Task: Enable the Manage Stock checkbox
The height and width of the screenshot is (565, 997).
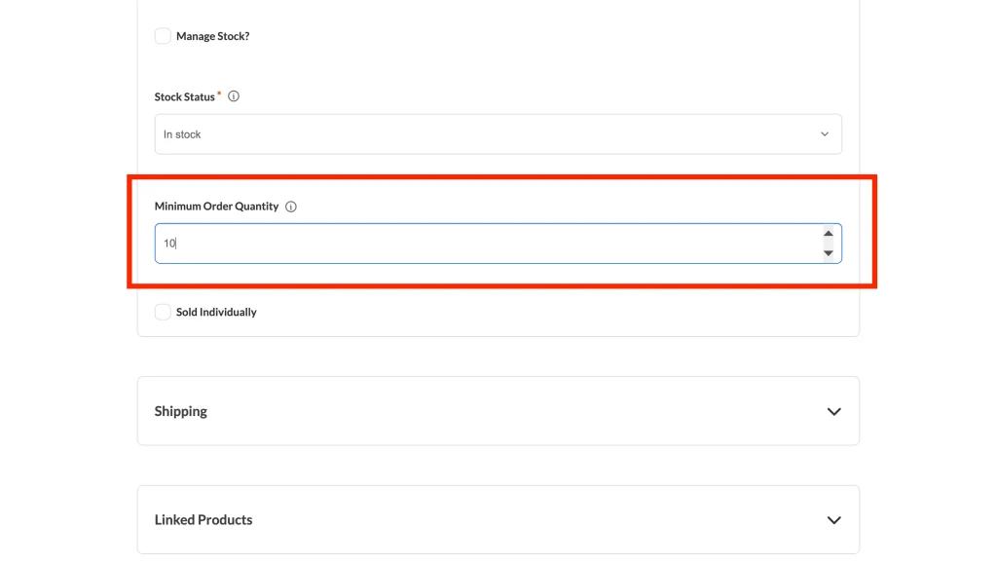Action: (x=163, y=36)
